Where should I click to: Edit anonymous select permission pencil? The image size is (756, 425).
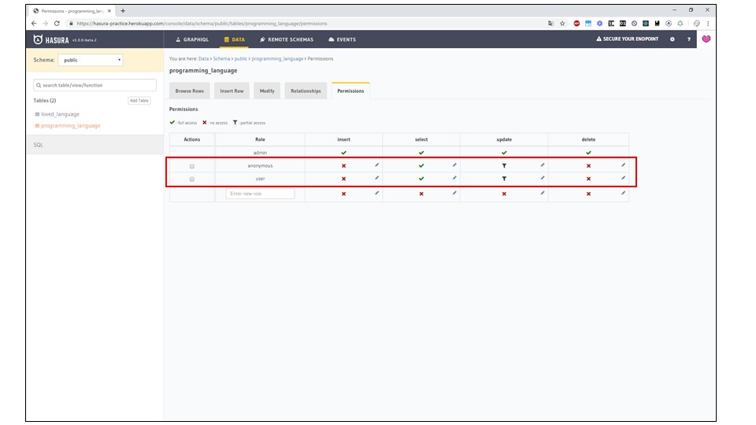(454, 164)
